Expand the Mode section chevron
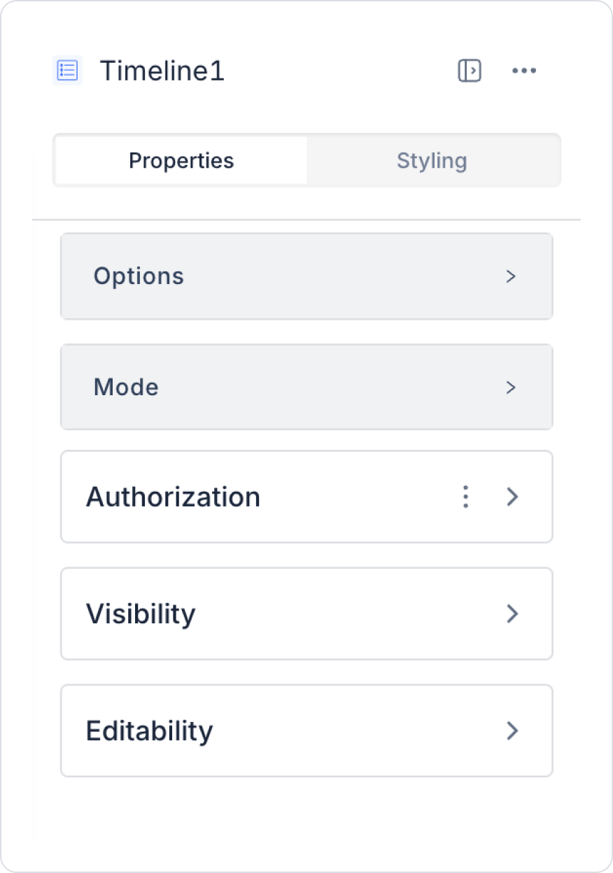The image size is (613, 873). (511, 388)
